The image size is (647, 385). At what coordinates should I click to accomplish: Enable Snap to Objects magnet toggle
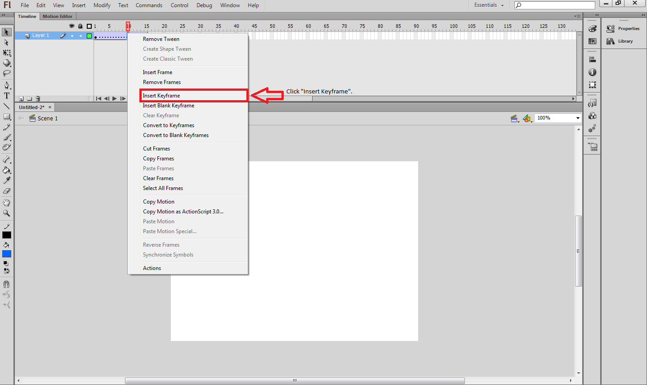pos(7,284)
